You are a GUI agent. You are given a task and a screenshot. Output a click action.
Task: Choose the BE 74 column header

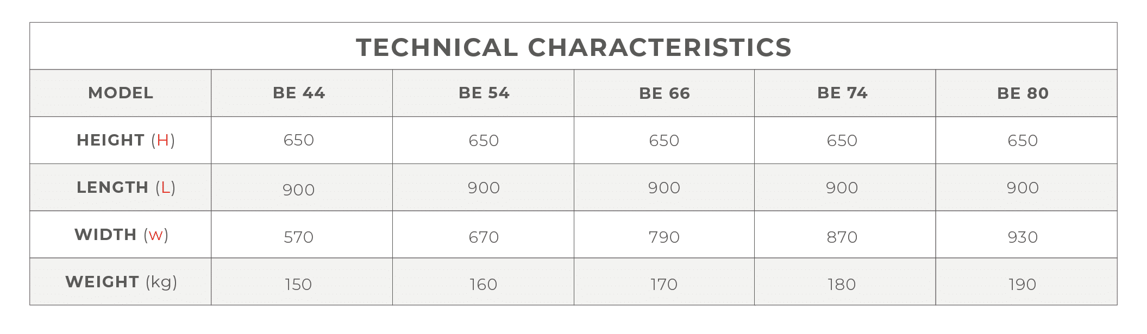tap(842, 93)
